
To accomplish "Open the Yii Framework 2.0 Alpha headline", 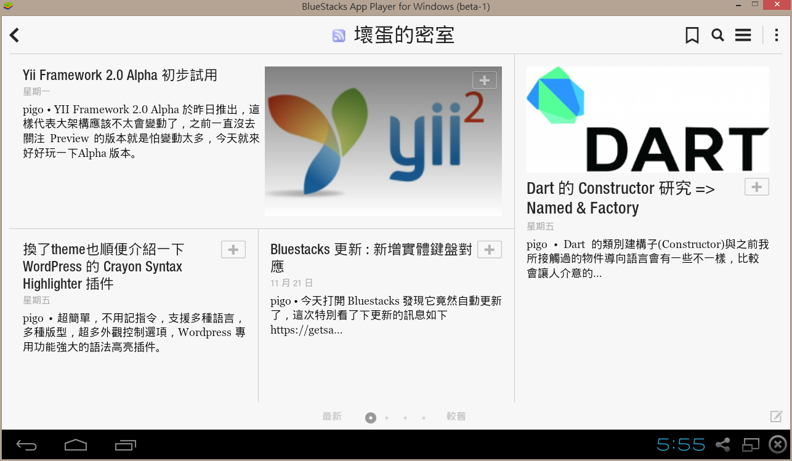I will pyautogui.click(x=120, y=75).
